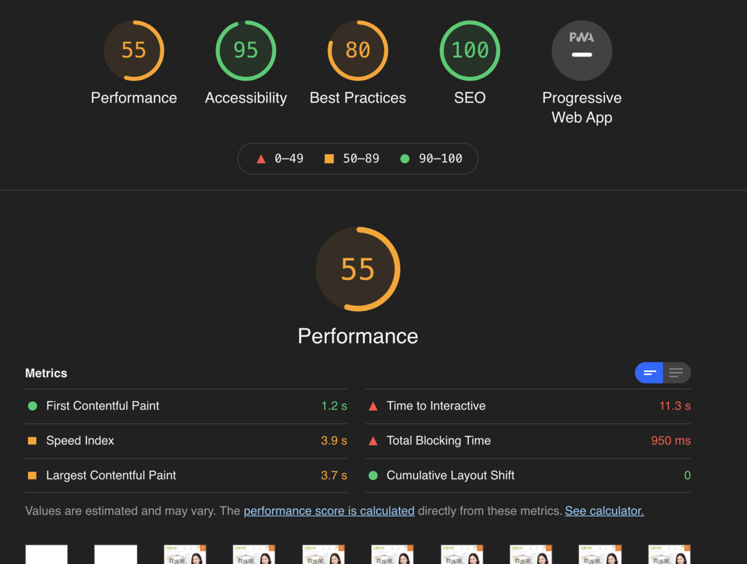Click the Accessibility score gauge showing 95
The height and width of the screenshot is (564, 747).
246,50
